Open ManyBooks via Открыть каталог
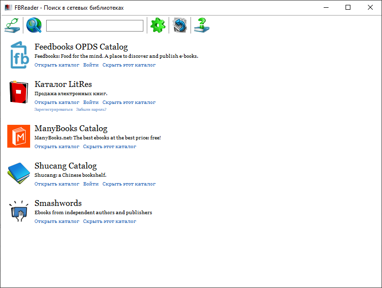Viewport: 382px width, 288px height. coord(57,147)
